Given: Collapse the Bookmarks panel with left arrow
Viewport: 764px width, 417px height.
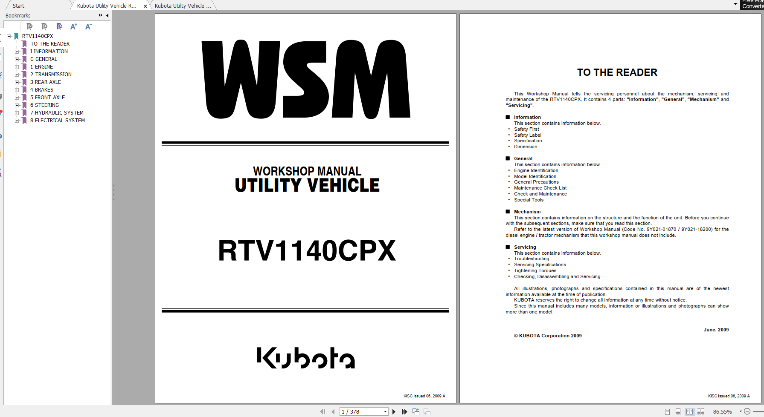Looking at the screenshot, I should [107, 15].
